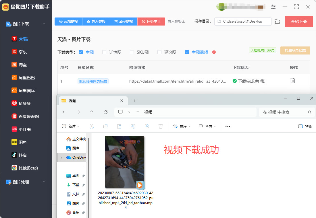Go back in the 视频 Explorer window
The width and height of the screenshot is (316, 218).
pyautogui.click(x=64, y=112)
